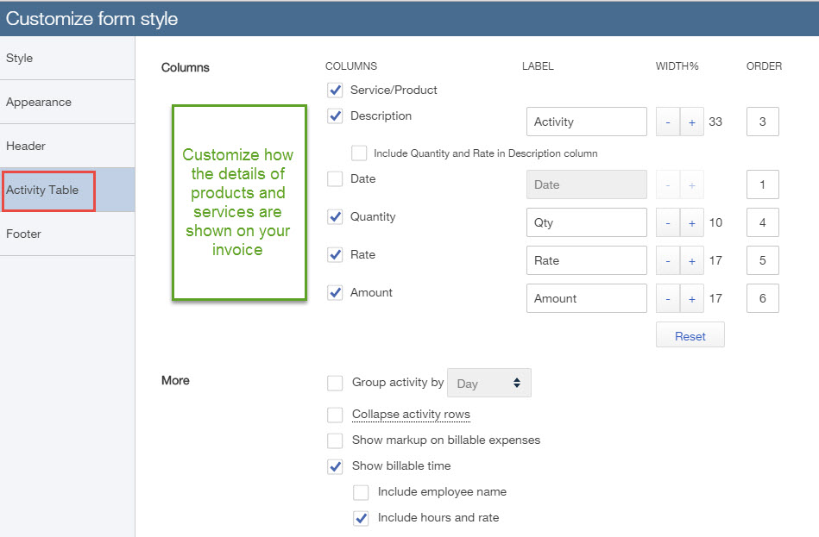Switch to the Style tab
Viewport: 819px width, 537px height.
(x=19, y=58)
